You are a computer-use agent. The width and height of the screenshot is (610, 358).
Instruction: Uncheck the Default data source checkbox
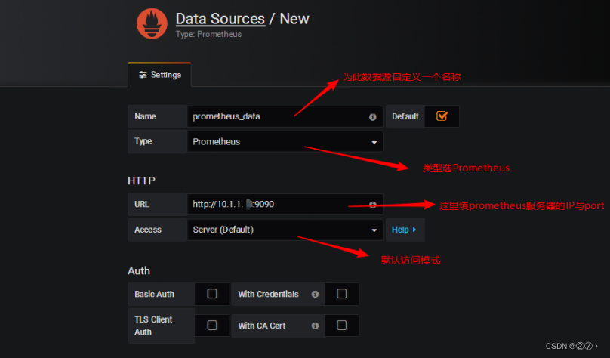coord(442,116)
